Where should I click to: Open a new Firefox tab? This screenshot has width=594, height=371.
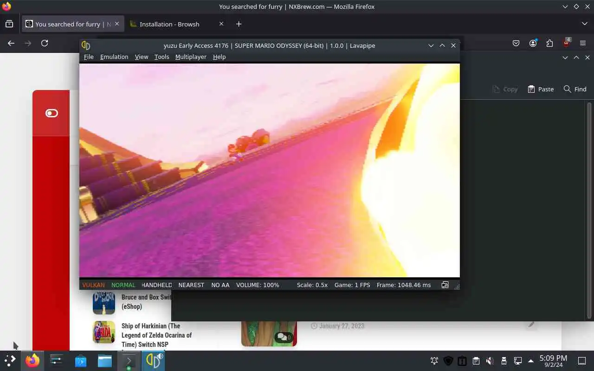239,24
